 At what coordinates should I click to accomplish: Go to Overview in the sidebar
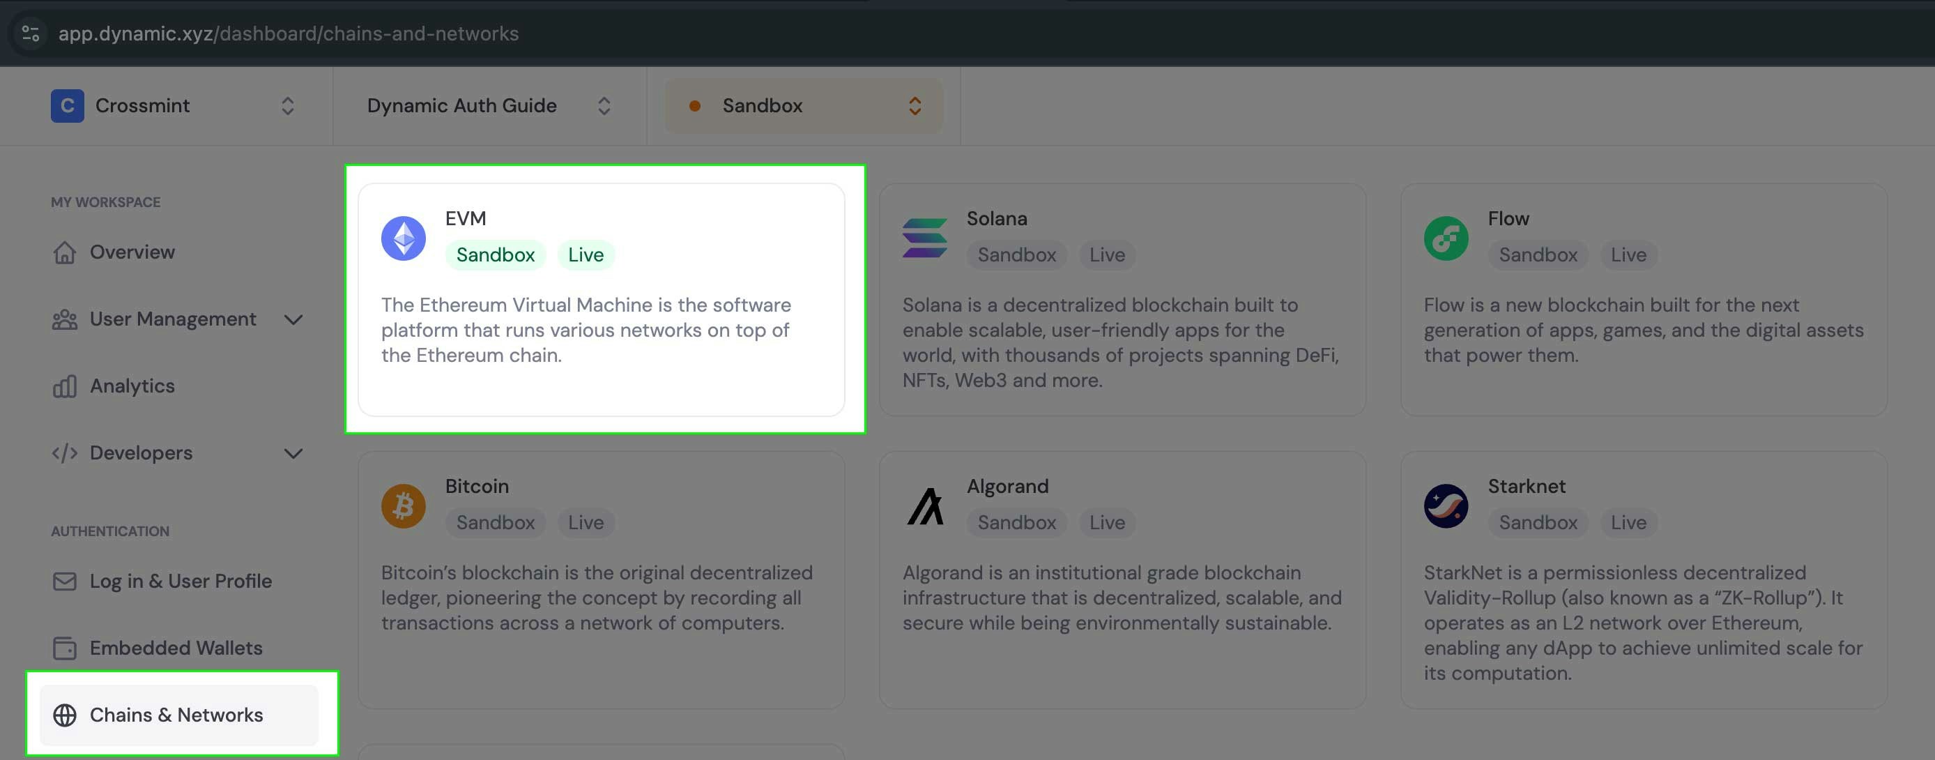point(132,252)
